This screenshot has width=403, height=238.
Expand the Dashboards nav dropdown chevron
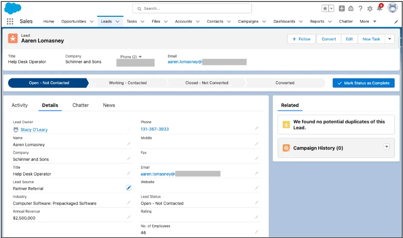[x=301, y=21]
